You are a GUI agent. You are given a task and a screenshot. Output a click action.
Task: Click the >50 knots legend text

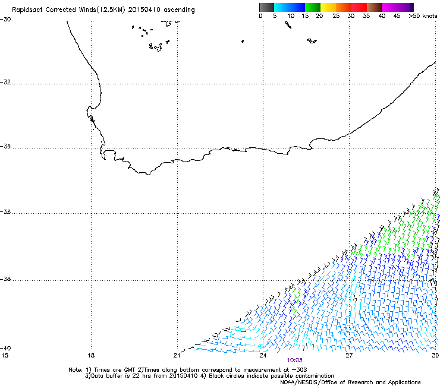tap(423, 15)
